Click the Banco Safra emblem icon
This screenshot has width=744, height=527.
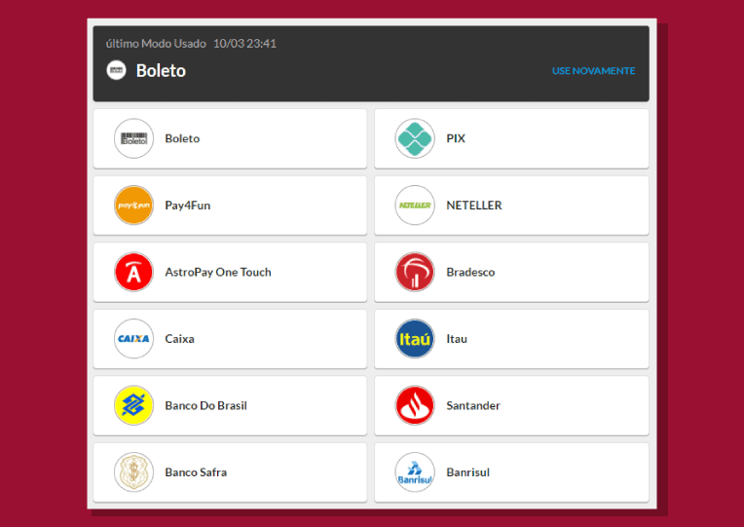coord(133,472)
